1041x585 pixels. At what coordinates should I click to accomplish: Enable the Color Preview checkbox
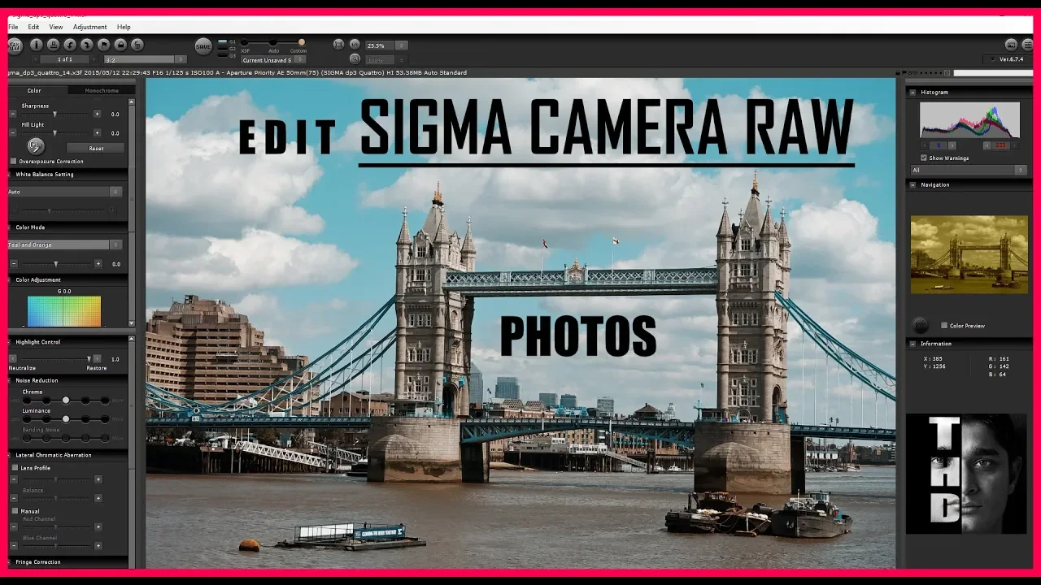tap(944, 325)
